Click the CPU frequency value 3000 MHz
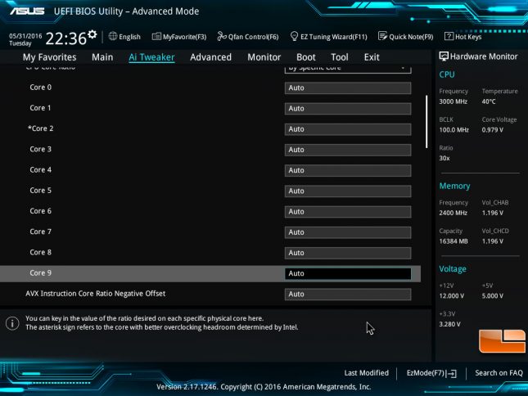The image size is (528, 396). [x=453, y=101]
